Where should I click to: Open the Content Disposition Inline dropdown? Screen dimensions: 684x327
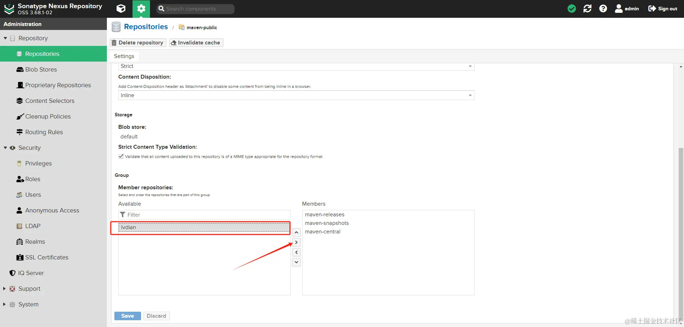(x=296, y=95)
